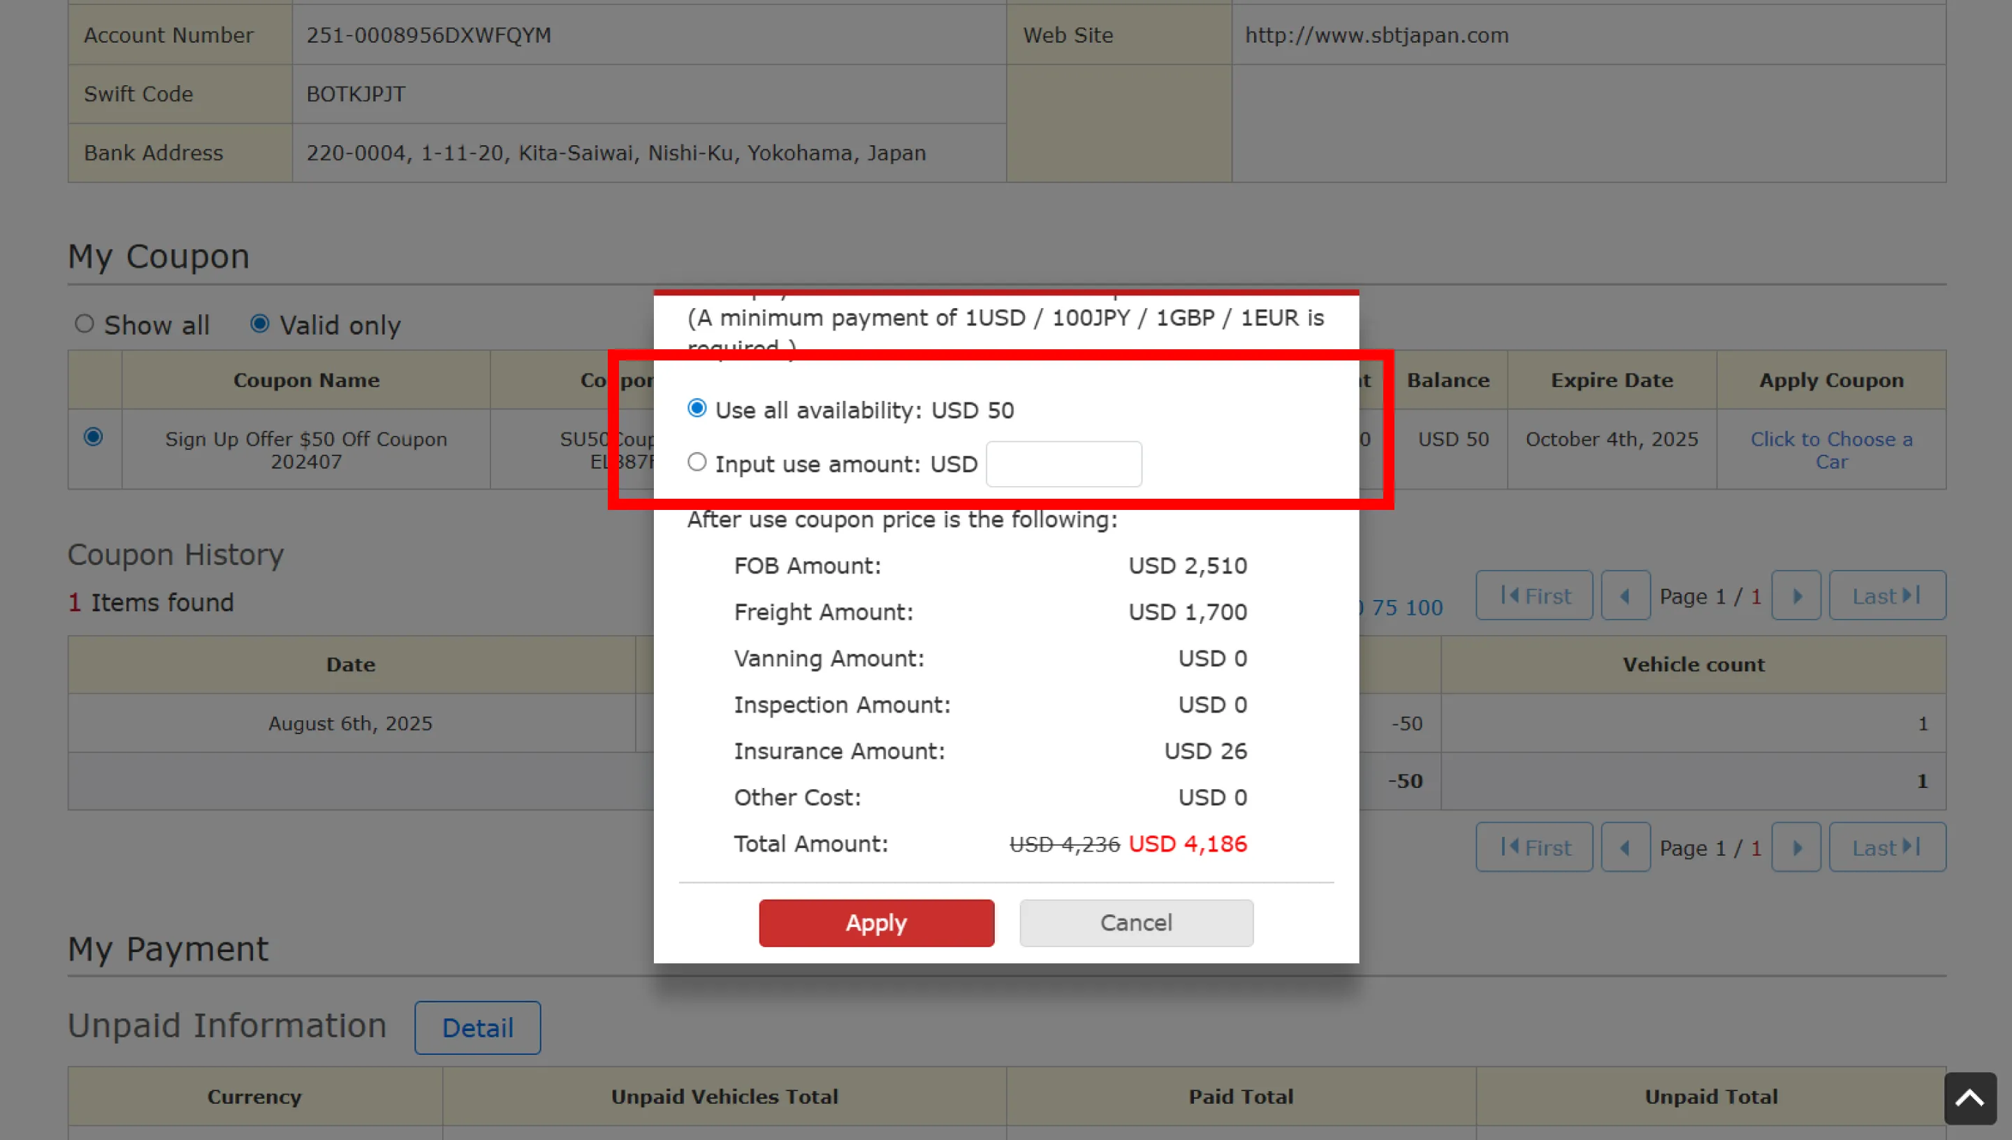Open the Unpaid Information Detail button

click(476, 1028)
